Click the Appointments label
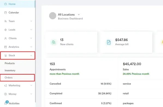 point(58,70)
